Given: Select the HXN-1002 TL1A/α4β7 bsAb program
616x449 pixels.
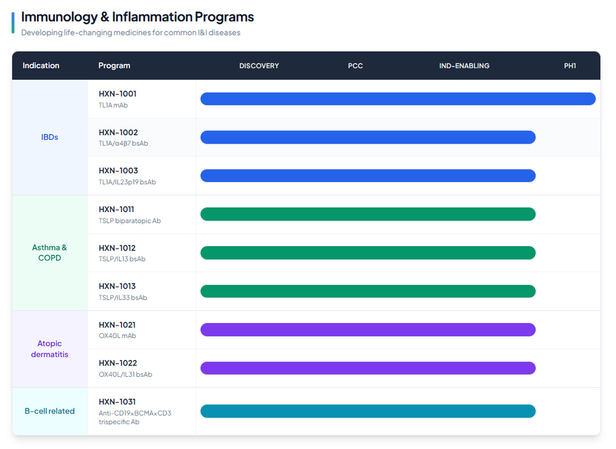Looking at the screenshot, I should point(118,133).
